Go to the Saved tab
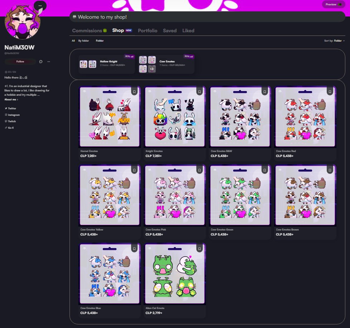350x328 pixels. [170, 30]
